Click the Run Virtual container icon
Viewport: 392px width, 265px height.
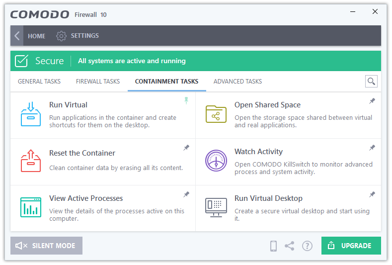pos(30,114)
